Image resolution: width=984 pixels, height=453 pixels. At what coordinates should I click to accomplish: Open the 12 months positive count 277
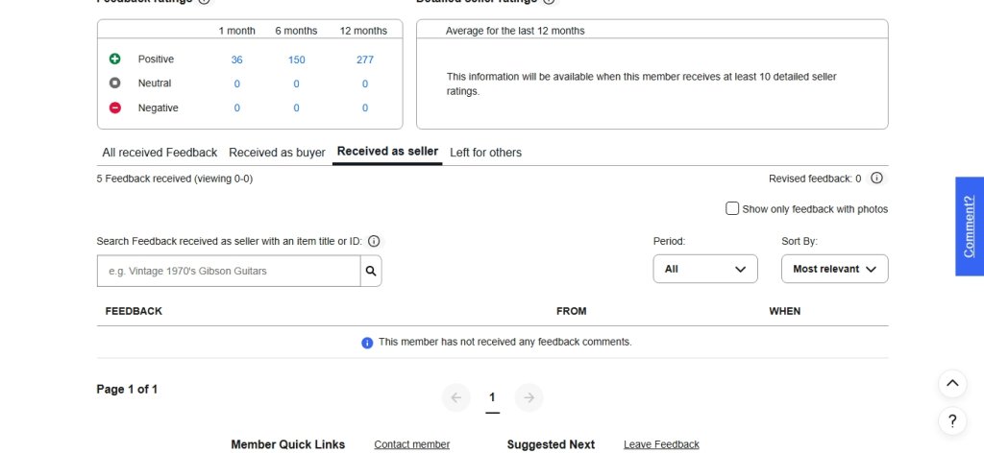[x=364, y=60]
